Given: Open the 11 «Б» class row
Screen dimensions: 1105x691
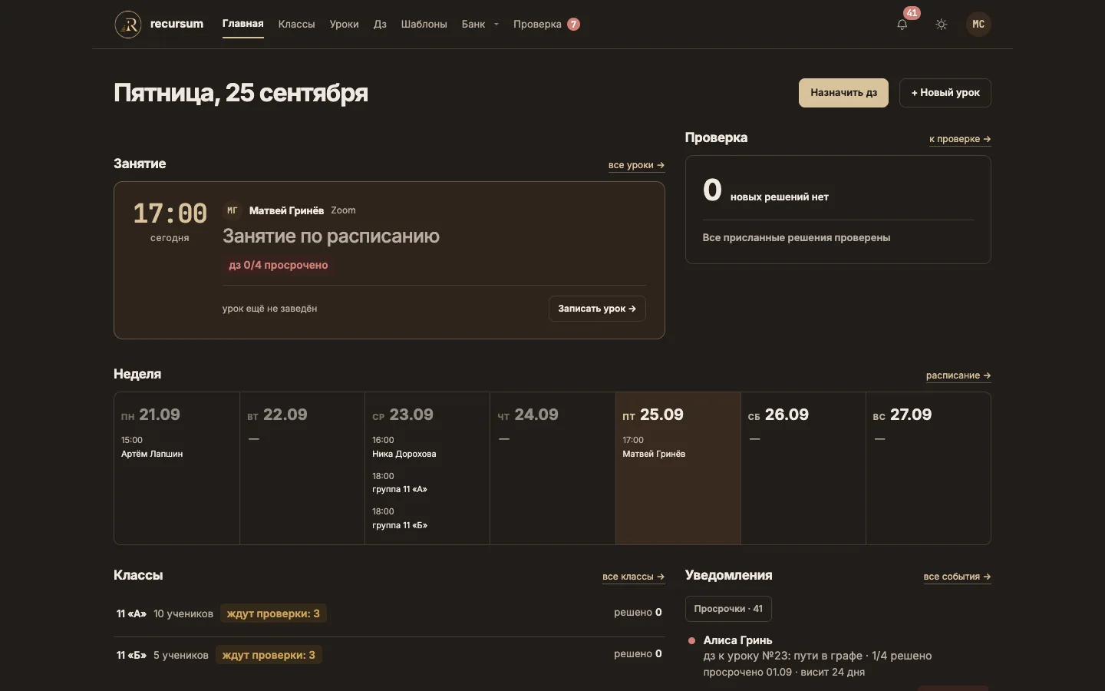Looking at the screenshot, I should point(389,655).
